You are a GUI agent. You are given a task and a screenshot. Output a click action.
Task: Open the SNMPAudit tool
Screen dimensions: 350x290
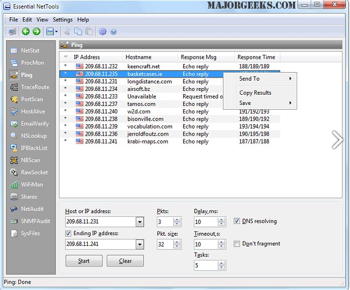click(30, 221)
